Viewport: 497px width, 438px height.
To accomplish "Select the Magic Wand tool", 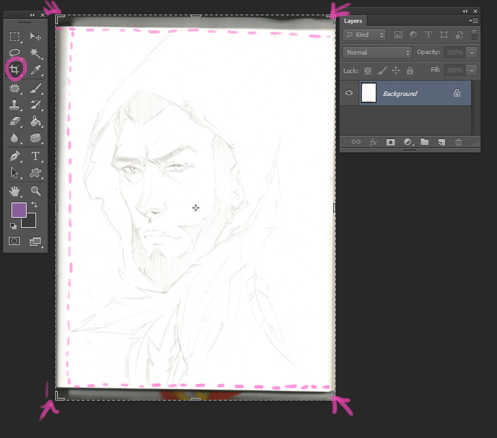I will [36, 53].
